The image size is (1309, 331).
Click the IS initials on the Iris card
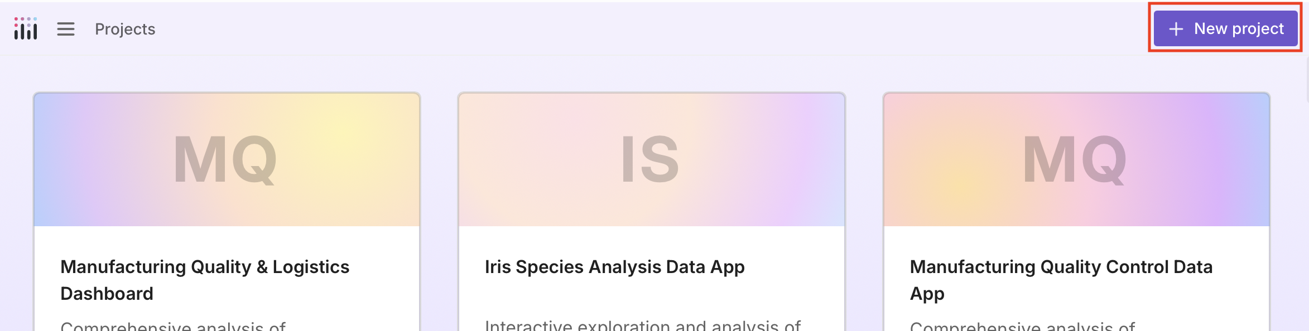[x=651, y=160]
